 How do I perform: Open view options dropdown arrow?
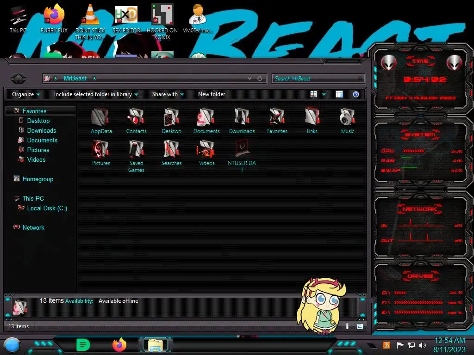[324, 94]
